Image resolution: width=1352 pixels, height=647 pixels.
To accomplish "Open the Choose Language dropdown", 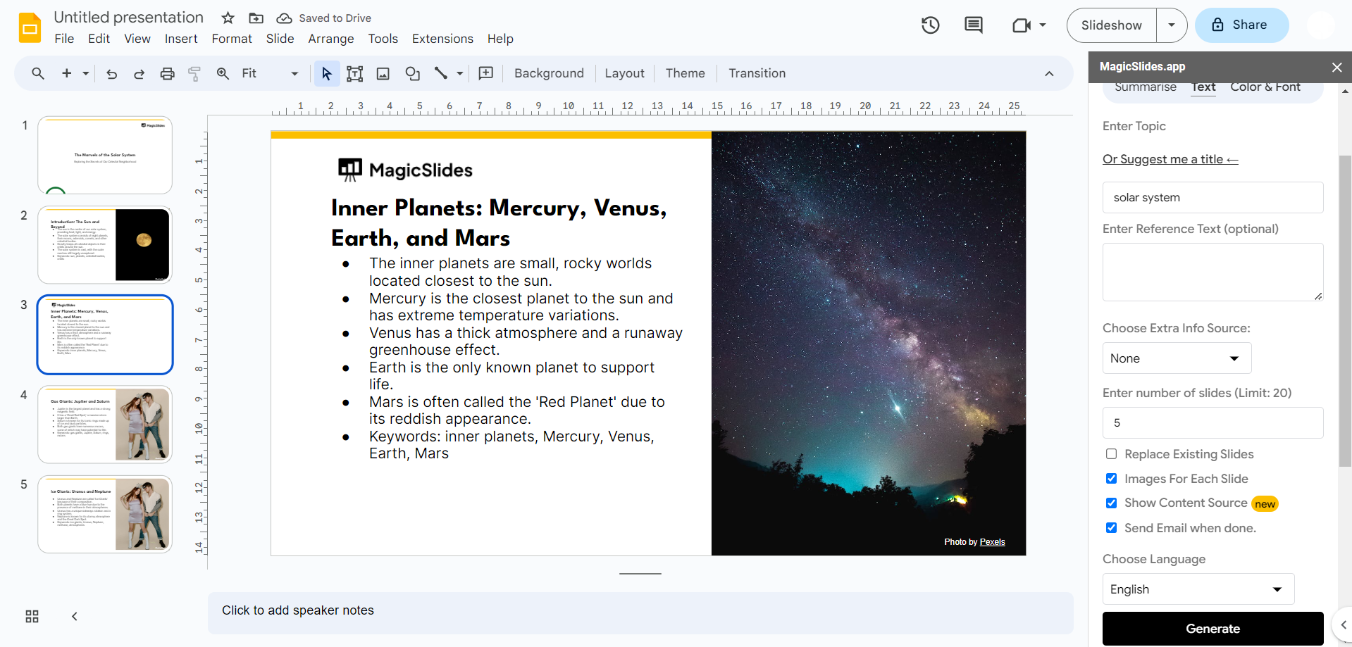I will pos(1198,589).
